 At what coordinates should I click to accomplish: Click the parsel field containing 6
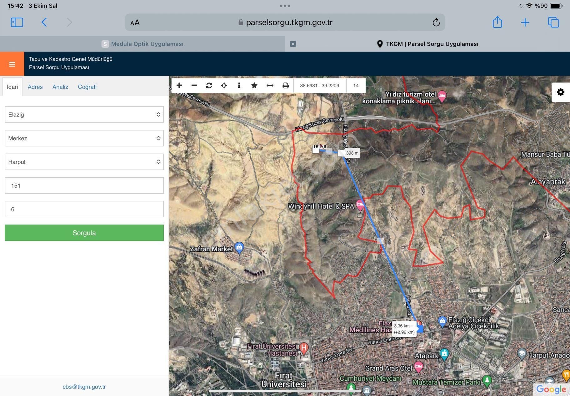(x=84, y=209)
